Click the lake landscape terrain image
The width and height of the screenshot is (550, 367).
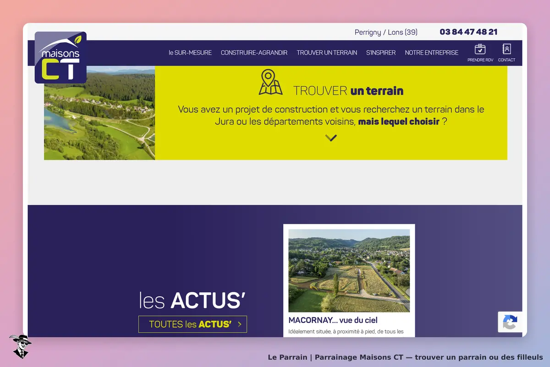tap(99, 113)
